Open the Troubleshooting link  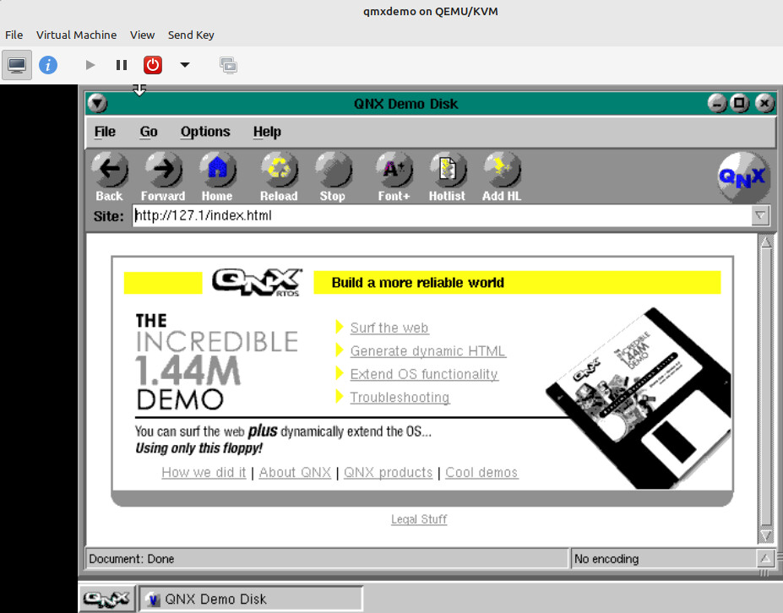point(400,397)
